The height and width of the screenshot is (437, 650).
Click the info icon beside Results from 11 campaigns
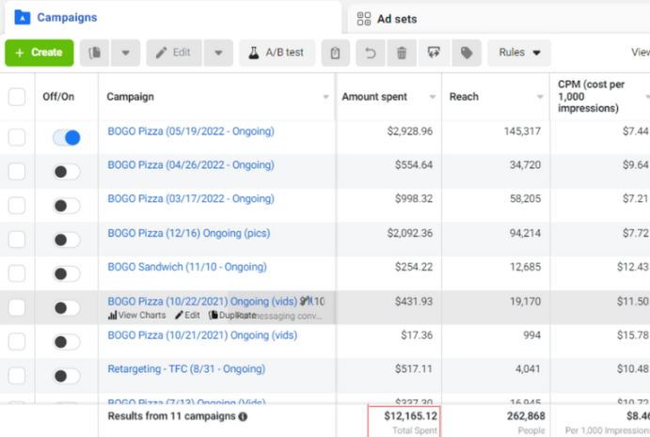[x=243, y=416]
